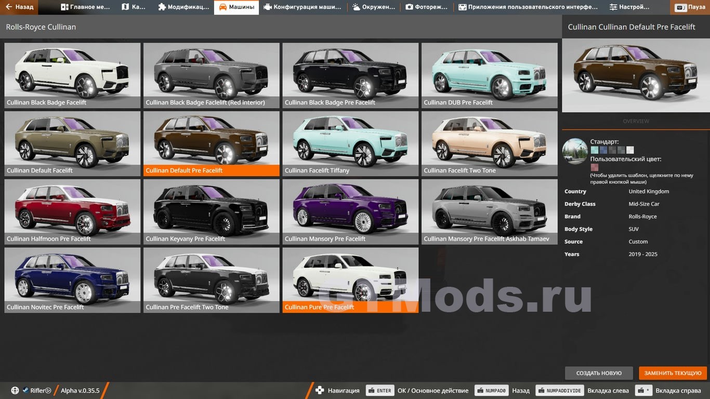Select the Cullinan Halfmoon Pre Facelift card
Image resolution: width=710 pixels, height=399 pixels.
72,212
